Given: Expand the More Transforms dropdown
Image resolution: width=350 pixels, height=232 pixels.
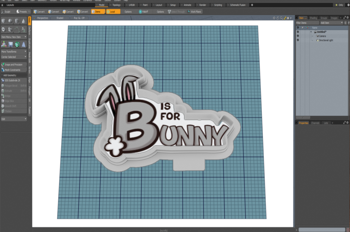Looking at the screenshot, I should pyautogui.click(x=14, y=51).
